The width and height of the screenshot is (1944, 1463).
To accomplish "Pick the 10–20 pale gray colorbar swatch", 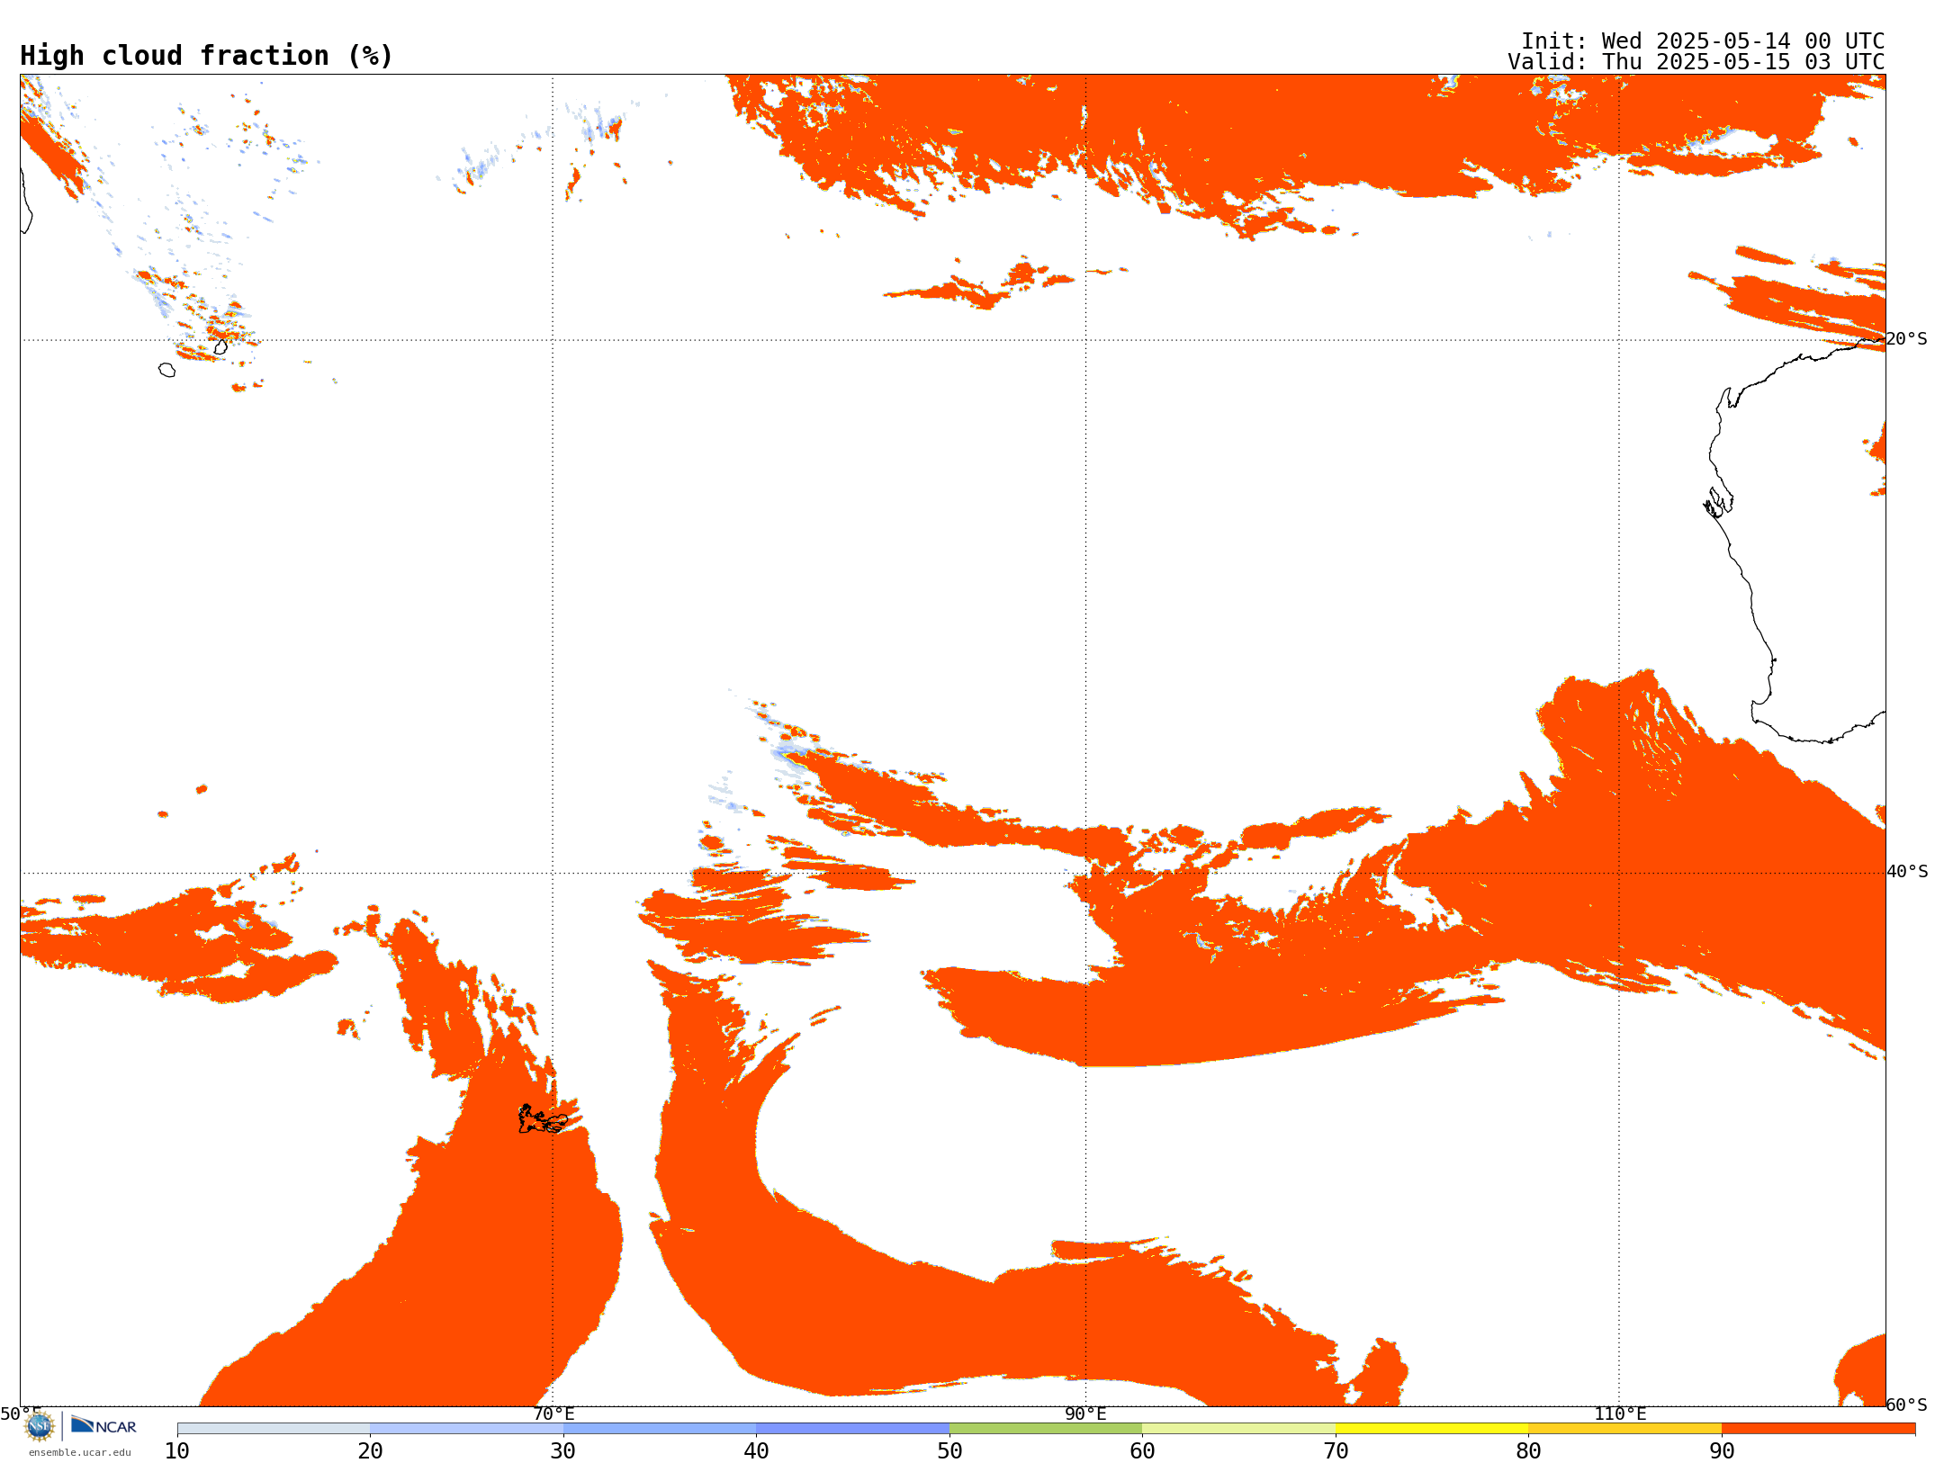I will tap(274, 1429).
